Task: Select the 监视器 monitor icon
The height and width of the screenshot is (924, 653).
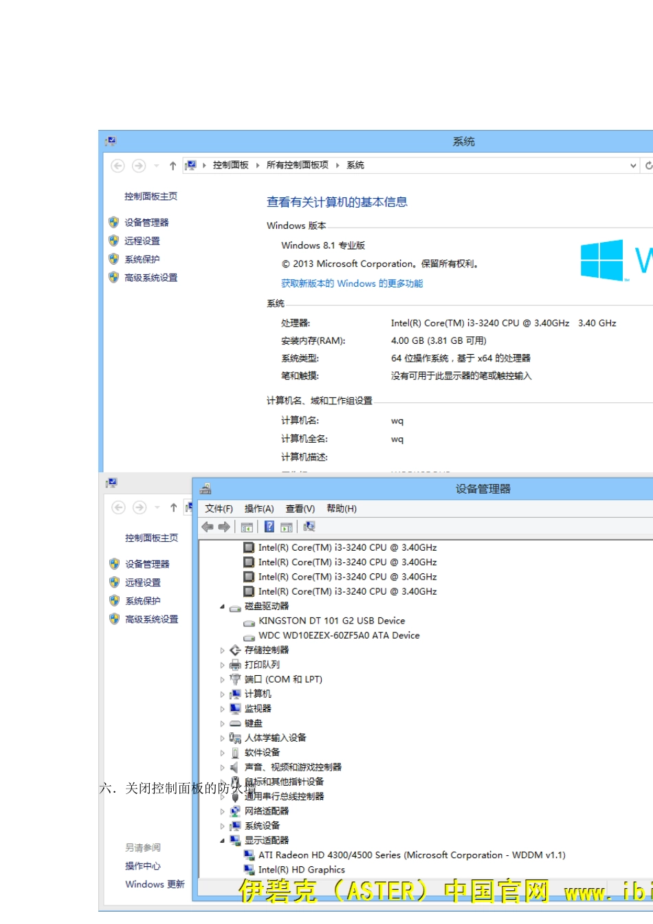Action: [x=235, y=709]
